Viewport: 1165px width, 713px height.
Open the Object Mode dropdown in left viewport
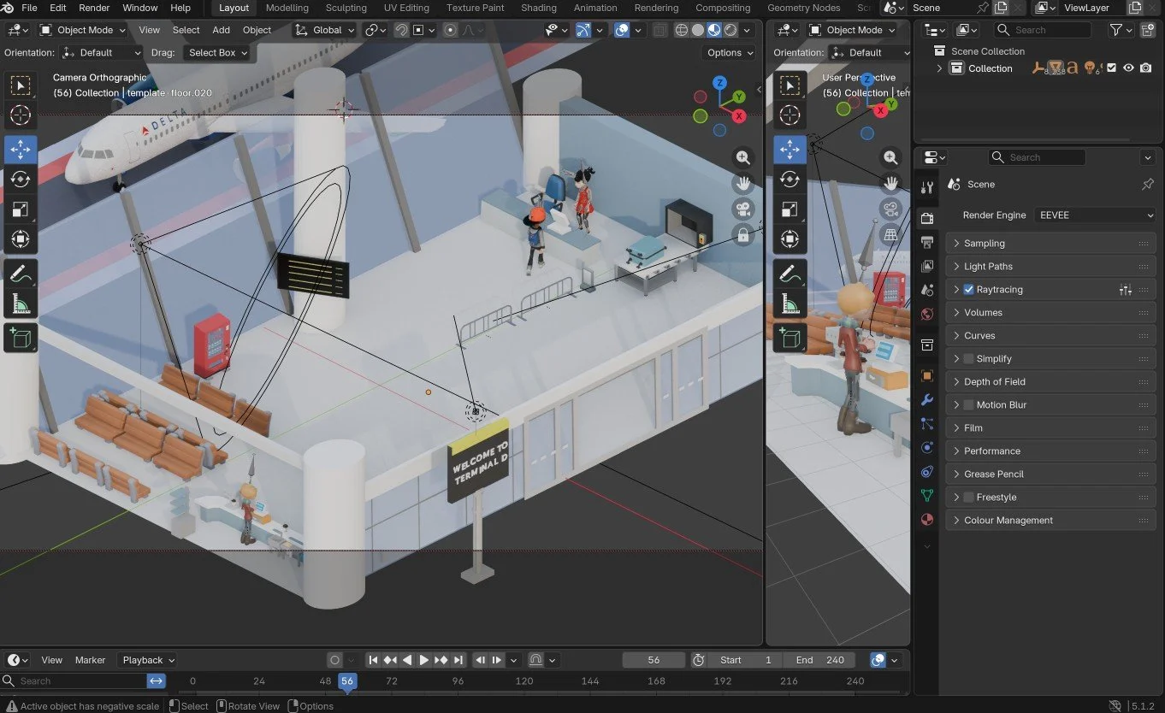pyautogui.click(x=82, y=30)
